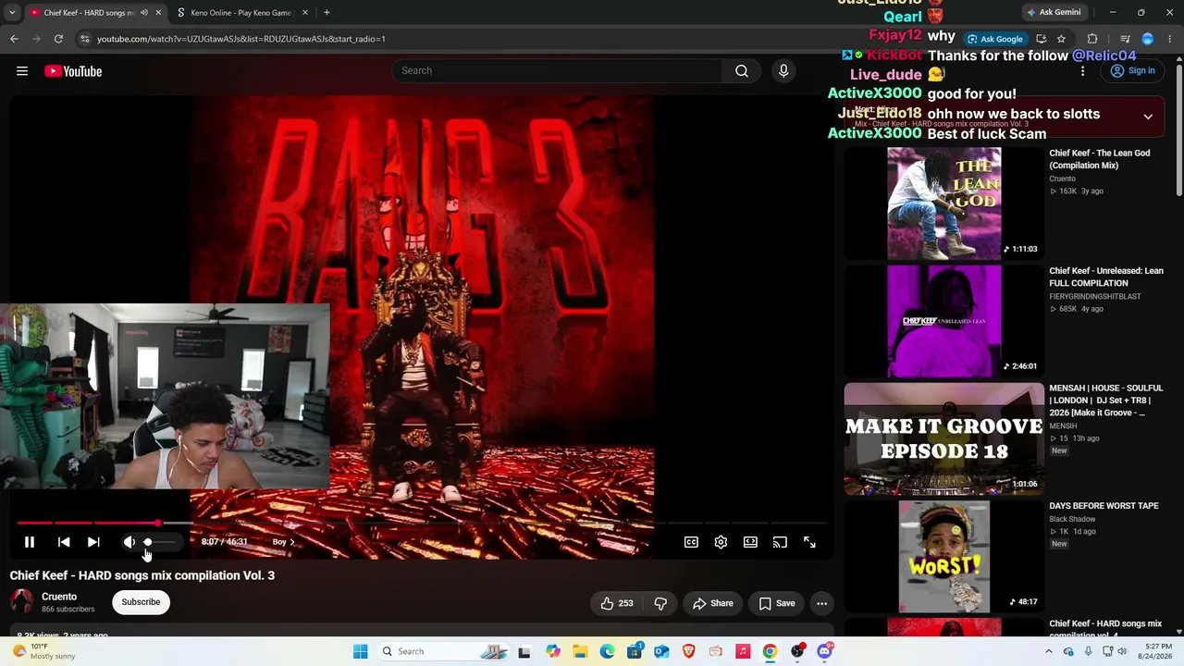Switch to theater mode
The width and height of the screenshot is (1184, 666).
(750, 542)
